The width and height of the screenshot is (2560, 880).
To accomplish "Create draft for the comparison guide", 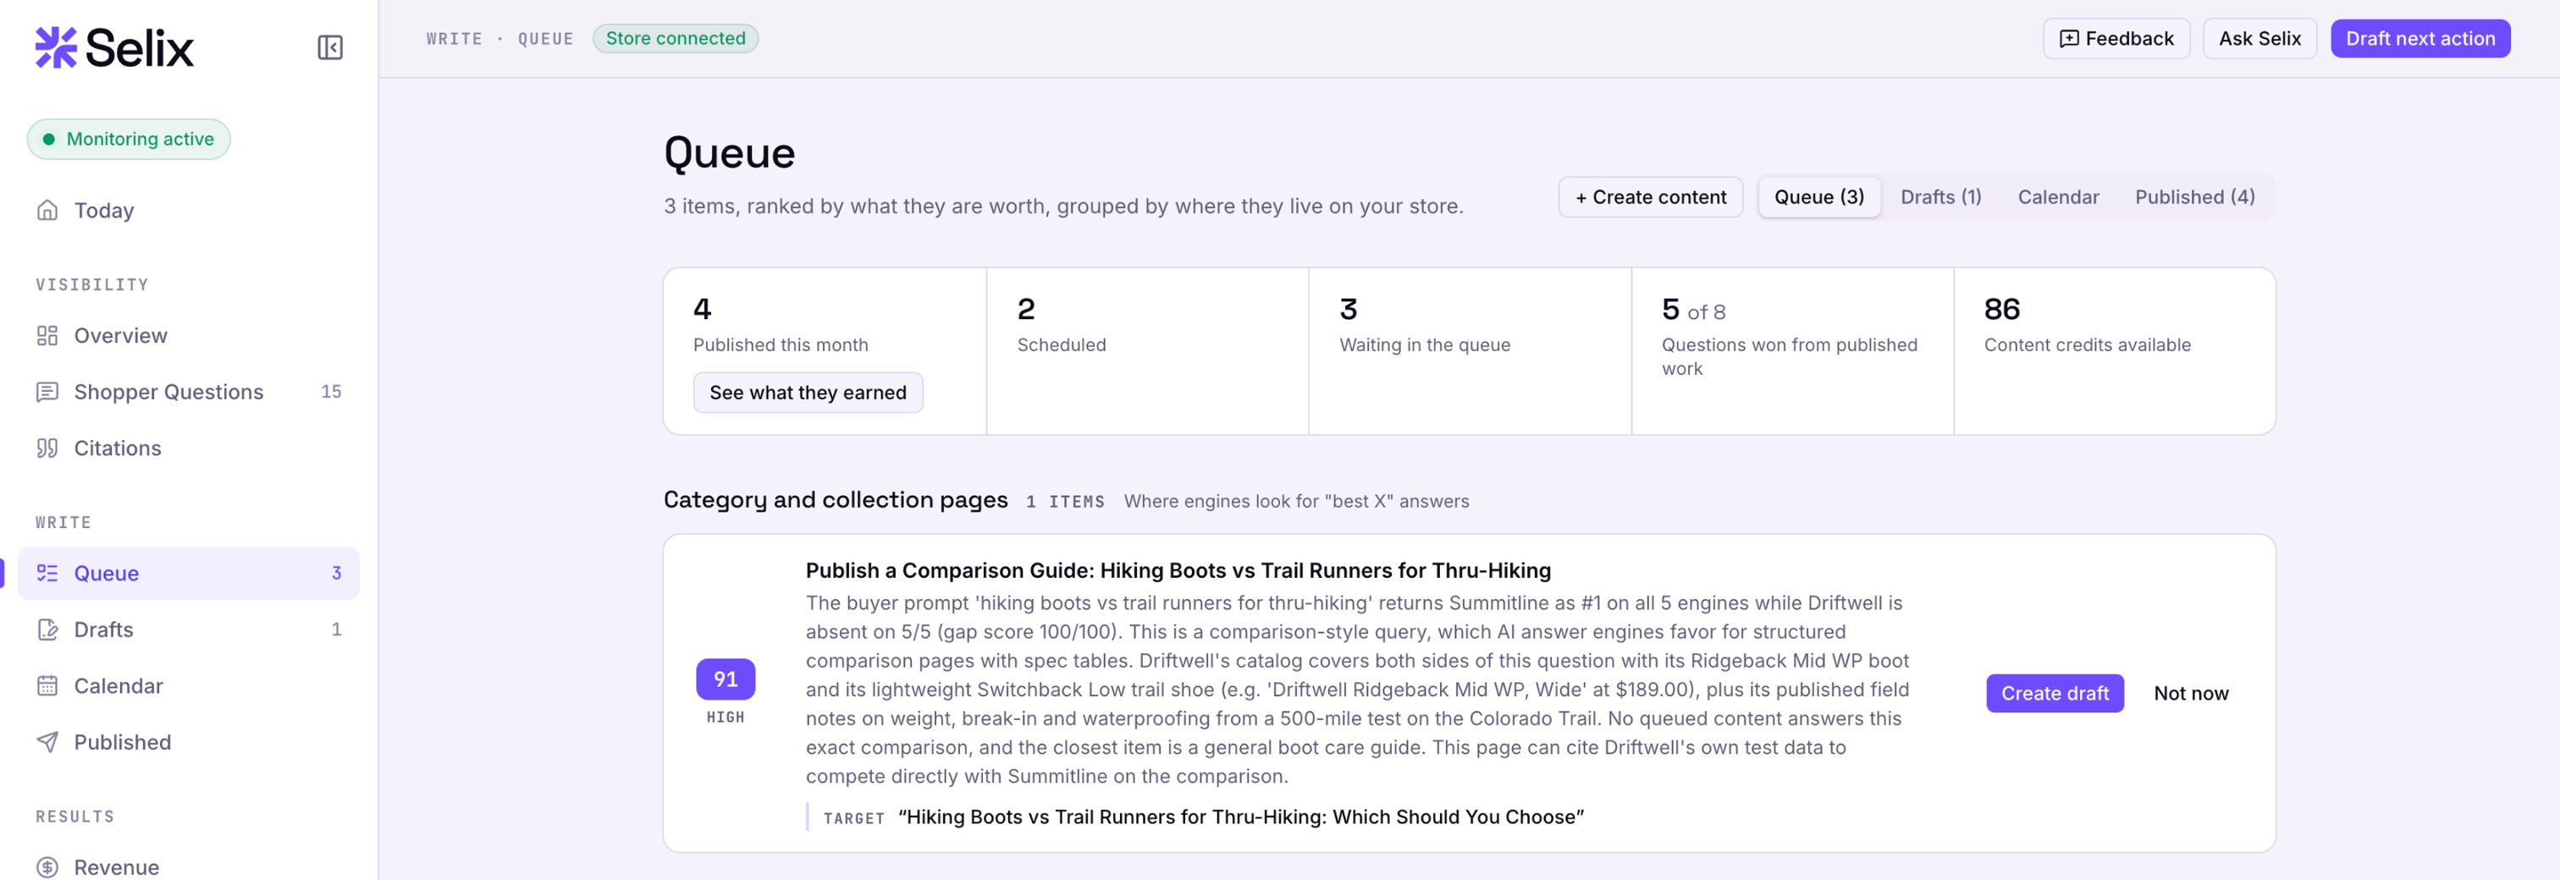I will pyautogui.click(x=2054, y=693).
